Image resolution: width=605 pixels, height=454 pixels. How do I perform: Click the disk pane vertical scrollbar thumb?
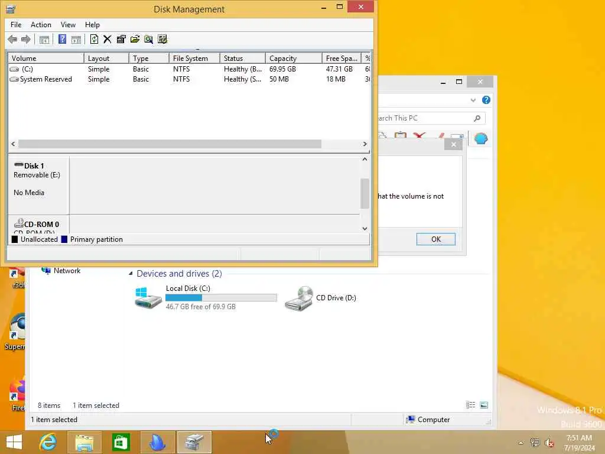pyautogui.click(x=365, y=193)
